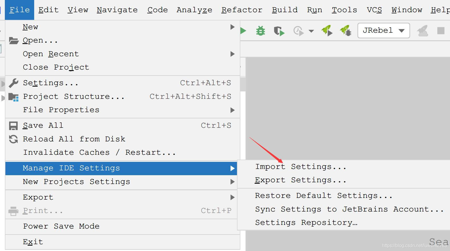Expand the Export submenu arrow
This screenshot has height=251, width=450.
pyautogui.click(x=232, y=197)
